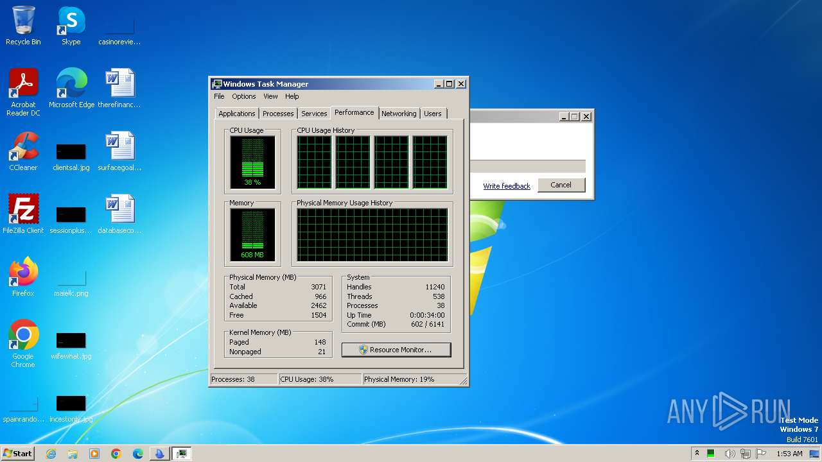822x462 pixels.
Task: Click CPU Usage: 38% in status bar
Action: pos(320,379)
